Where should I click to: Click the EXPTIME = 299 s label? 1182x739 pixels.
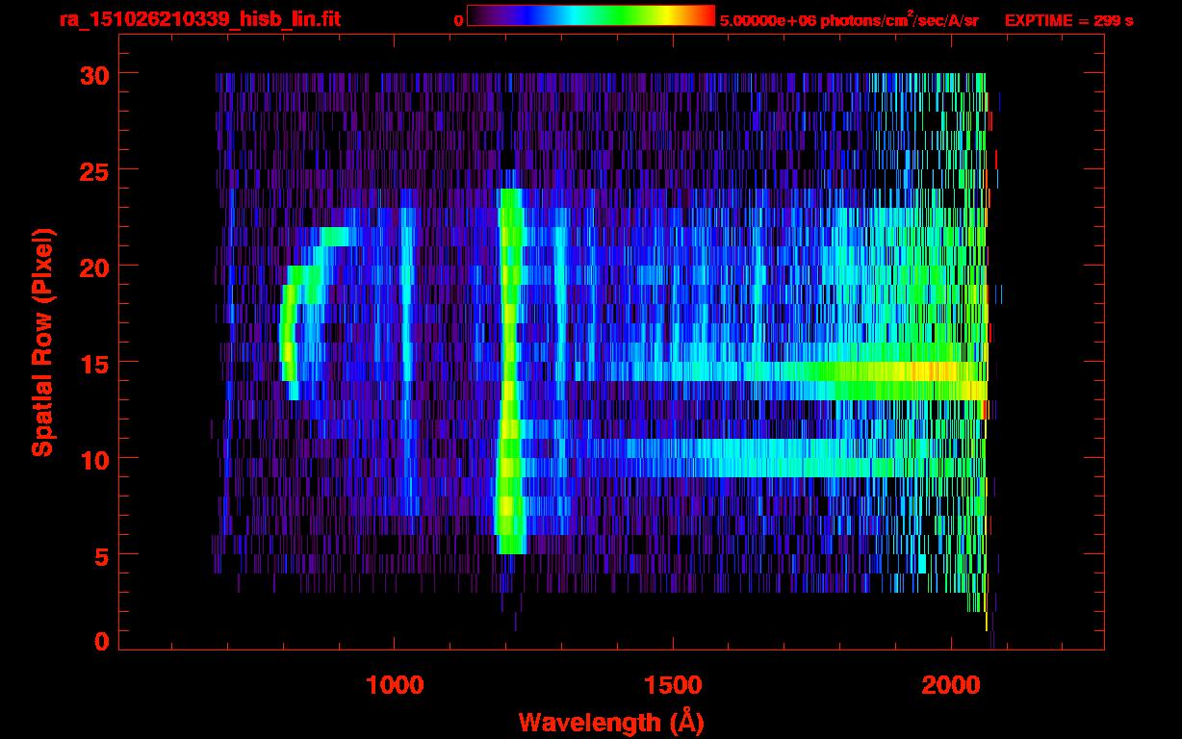1068,20
